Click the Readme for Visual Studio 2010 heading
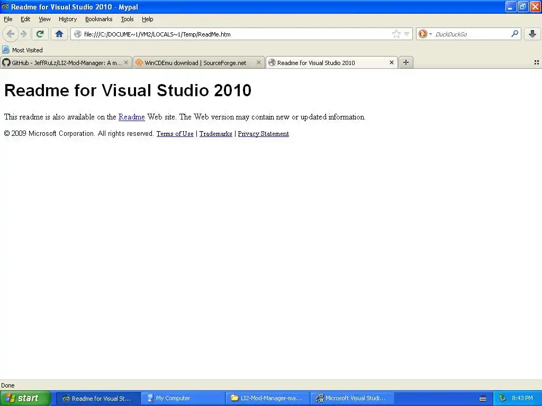This screenshot has height=406, width=542. 128,90
